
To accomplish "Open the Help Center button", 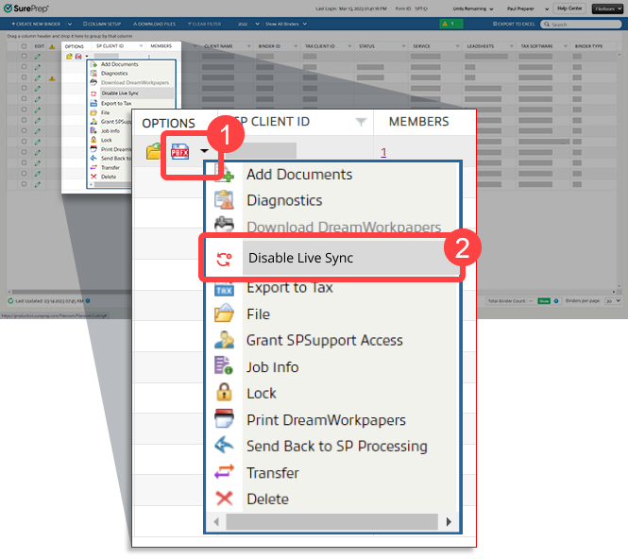I will [x=569, y=8].
